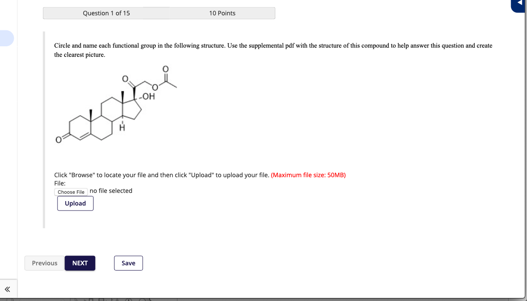Save your answer with the Save button
The image size is (527, 301).
[128, 263]
